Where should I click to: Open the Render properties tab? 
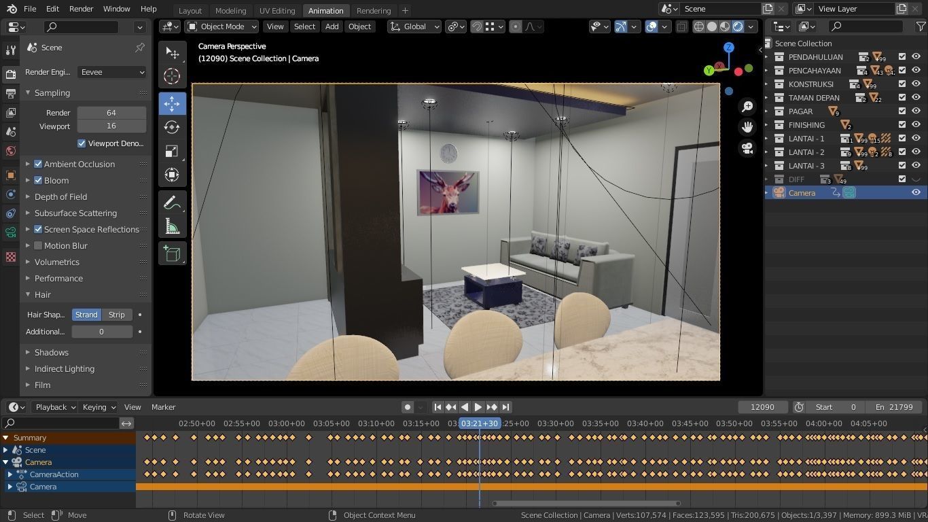10,74
